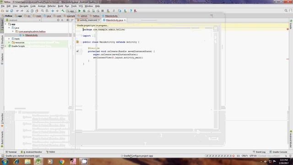293x165 pixels.
Task: Click the Search Everywhere magnifier icon
Action: (286, 11)
